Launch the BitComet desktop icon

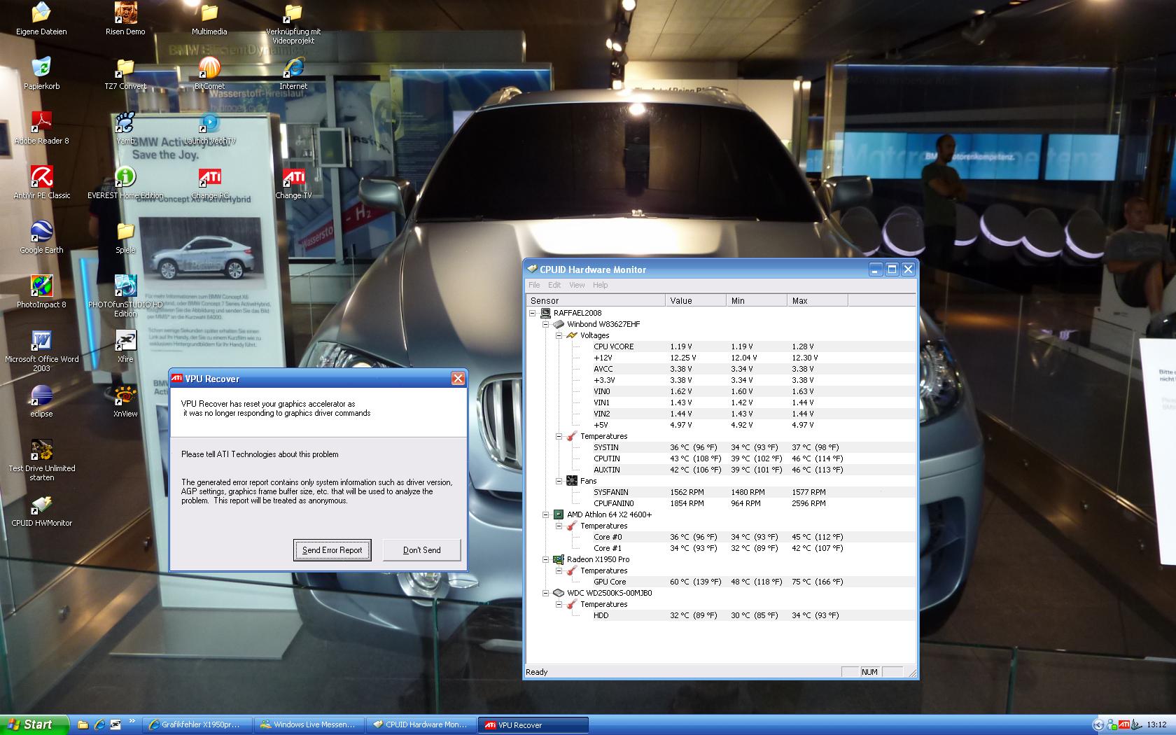[x=209, y=73]
